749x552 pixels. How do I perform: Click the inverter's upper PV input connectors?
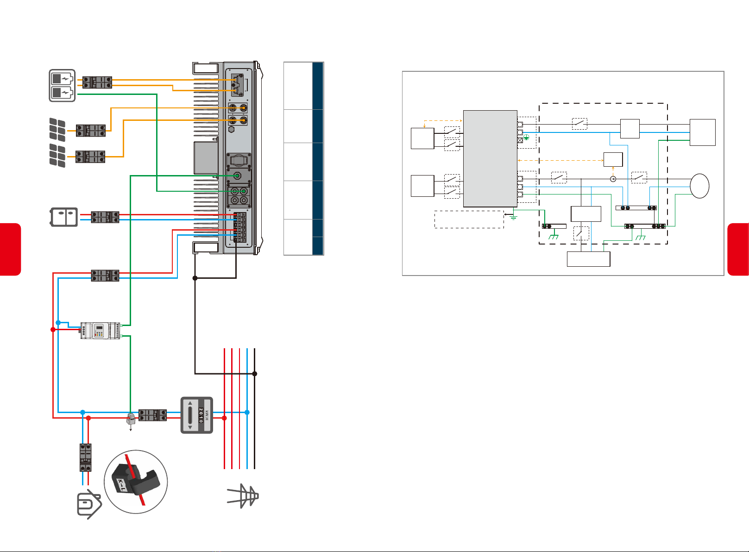(238, 108)
